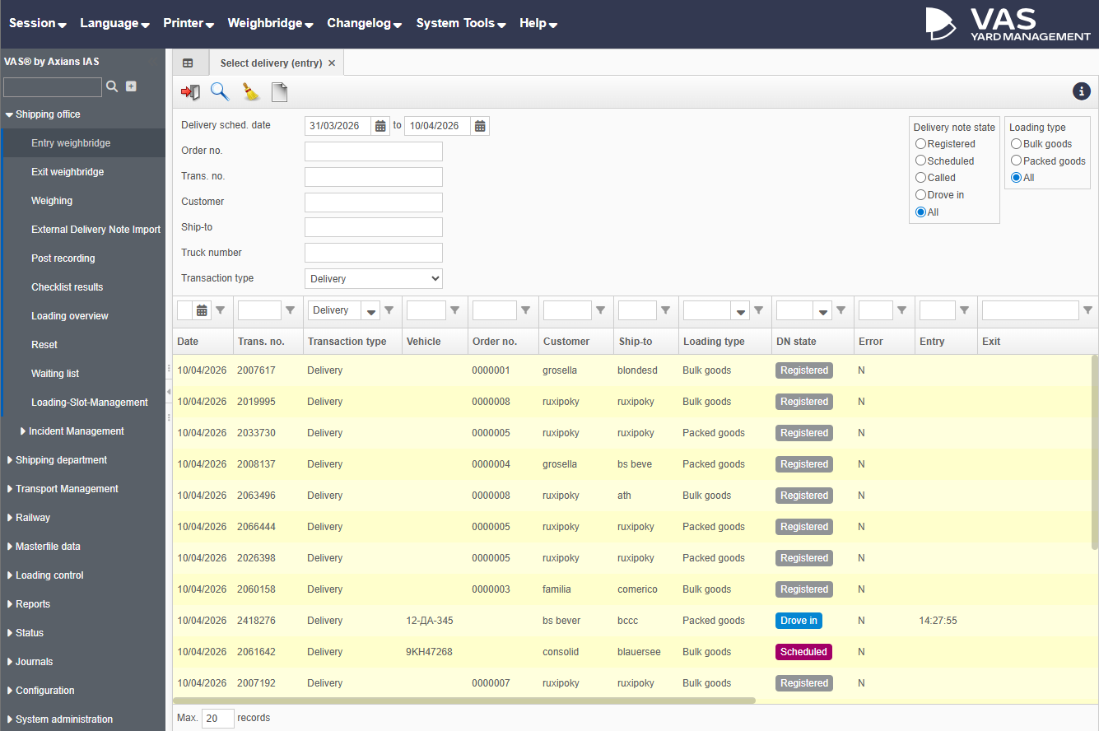Open the info icon at top right
The height and width of the screenshot is (731, 1099).
click(1081, 91)
